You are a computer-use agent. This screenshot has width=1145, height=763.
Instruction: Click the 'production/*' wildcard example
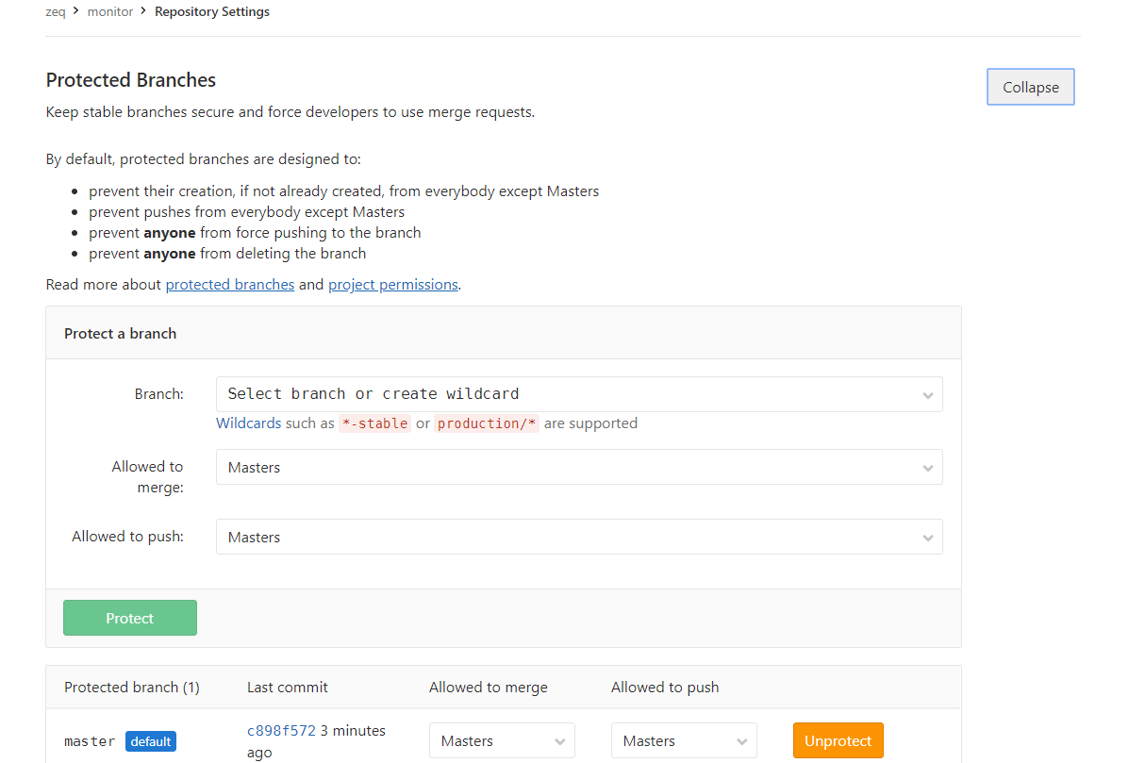(x=486, y=423)
